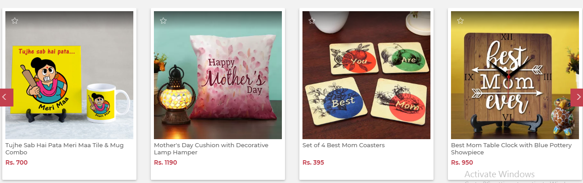Click the Meri Maa mug in first image
583x183 pixels.
(x=106, y=103)
